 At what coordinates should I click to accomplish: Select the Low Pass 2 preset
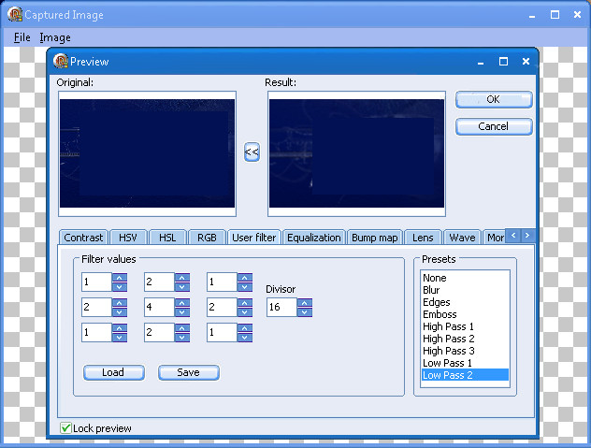465,375
